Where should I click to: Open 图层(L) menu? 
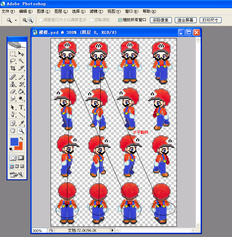point(61,11)
